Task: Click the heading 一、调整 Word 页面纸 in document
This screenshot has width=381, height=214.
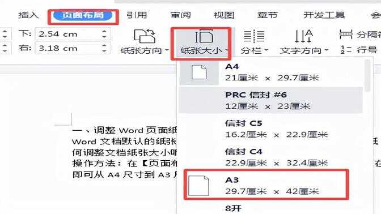Action: click(124, 131)
